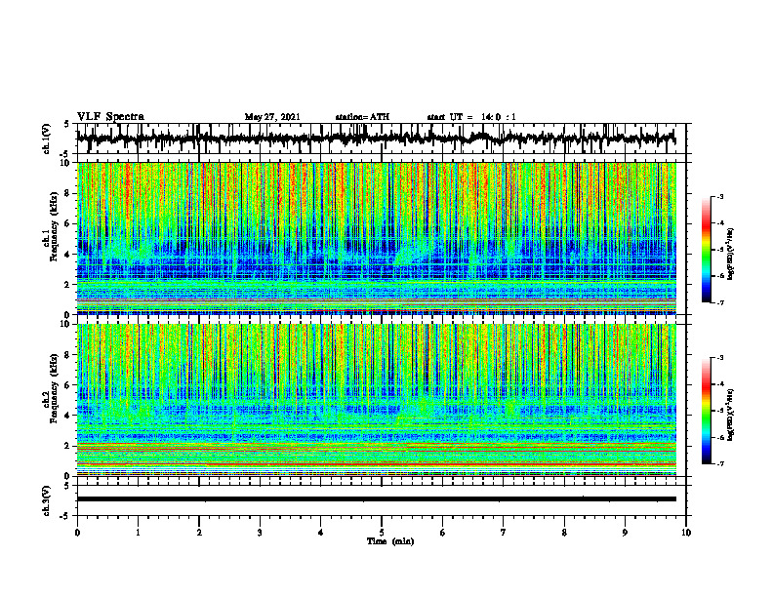The width and height of the screenshot is (773, 597).
Task: Click time axis tick label "8"
Action: click(x=564, y=533)
